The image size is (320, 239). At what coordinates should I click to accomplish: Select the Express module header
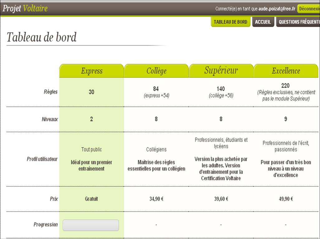[x=92, y=71]
